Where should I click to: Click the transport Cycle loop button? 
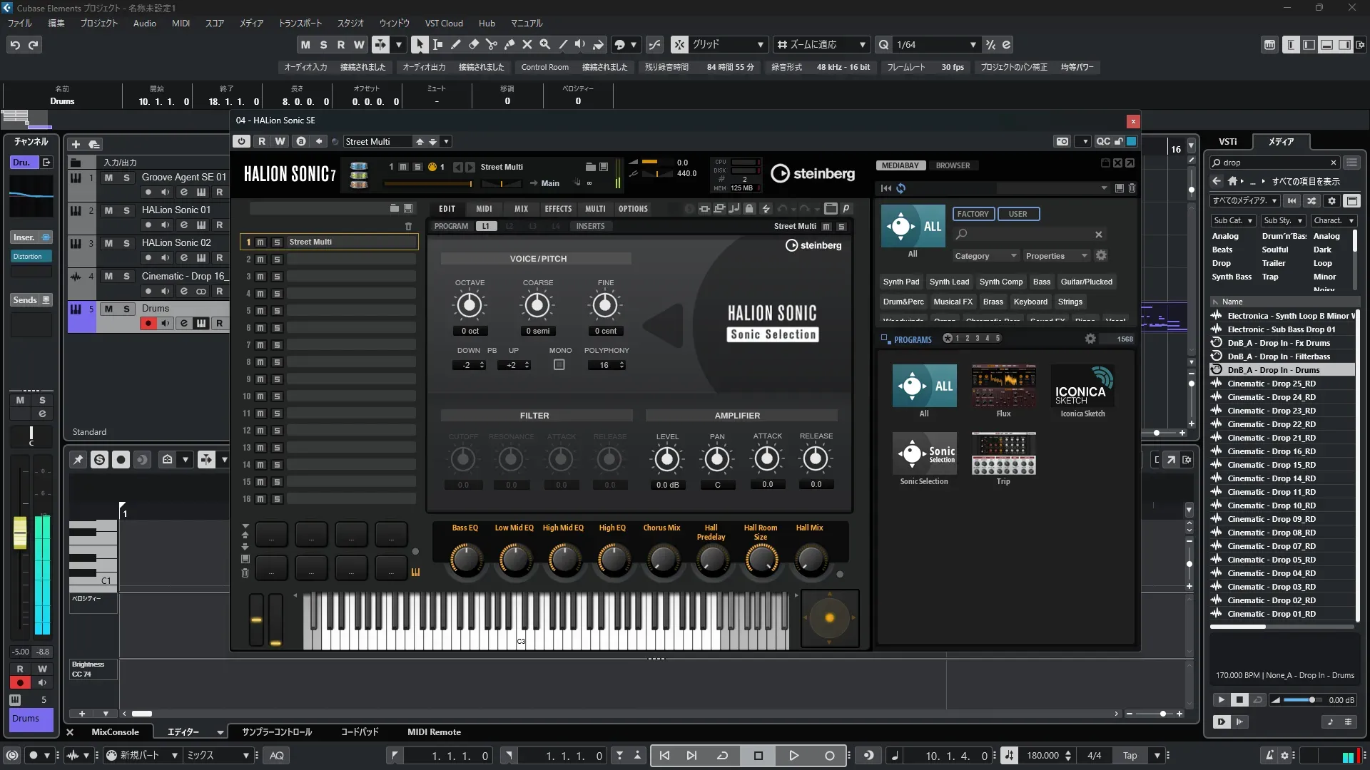tap(722, 755)
